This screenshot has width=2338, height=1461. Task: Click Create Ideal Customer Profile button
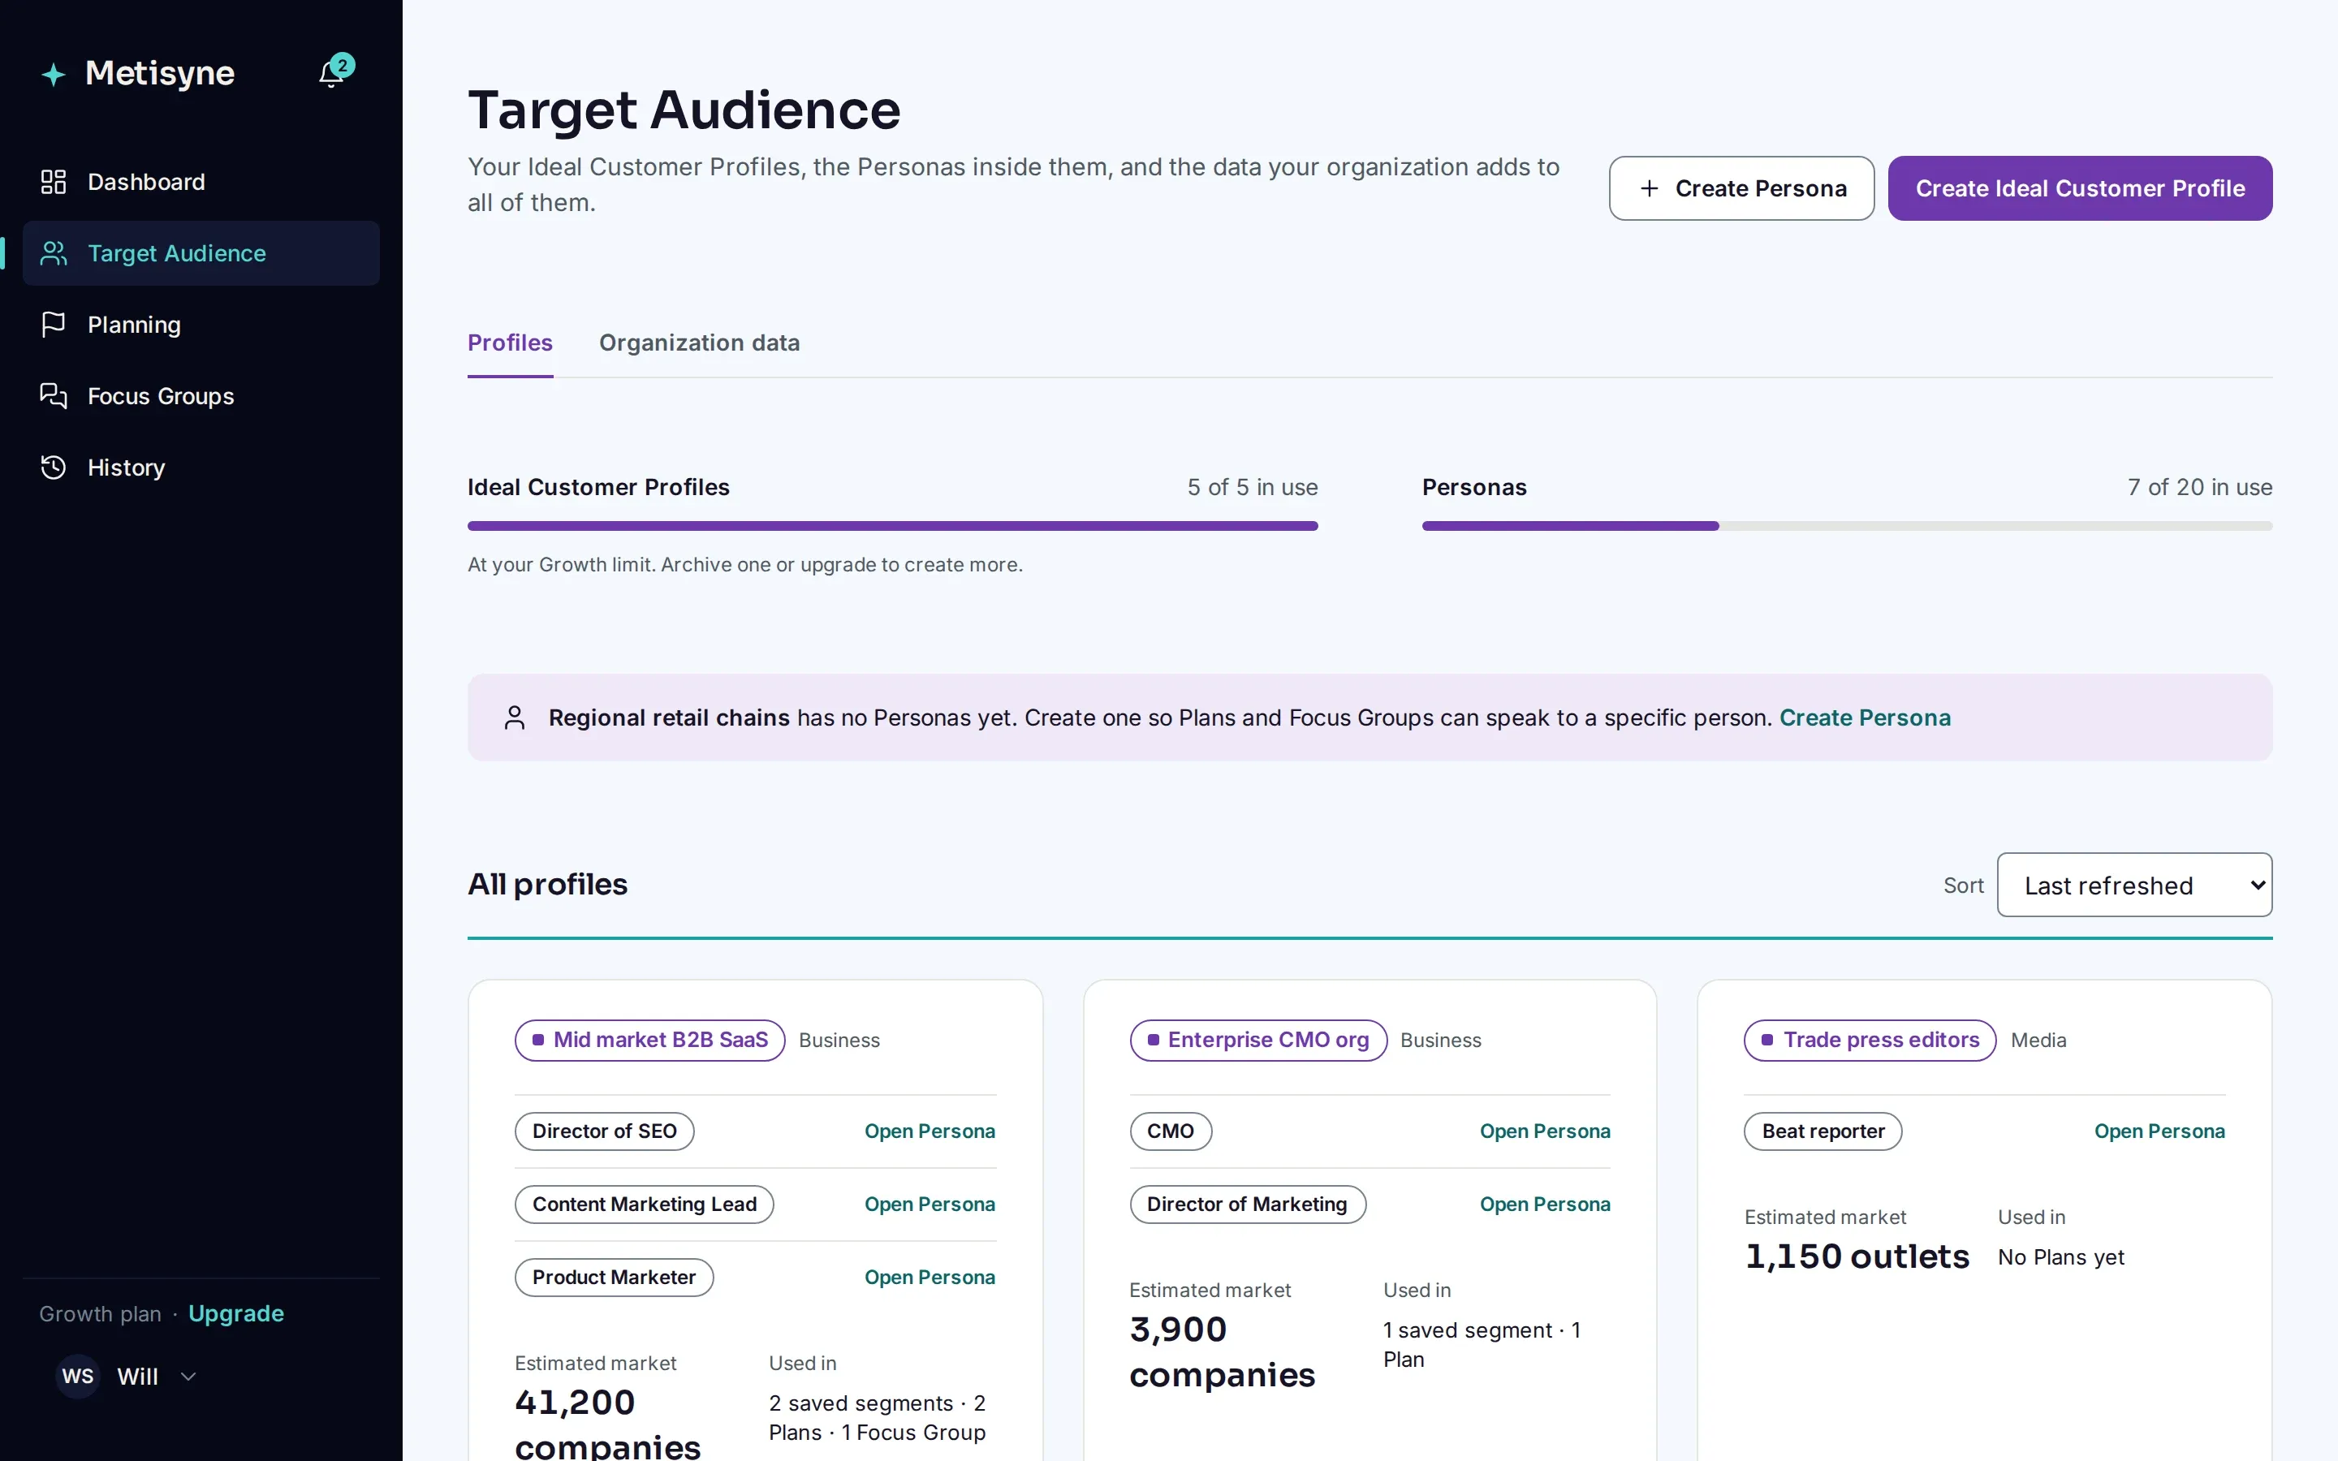tap(2080, 188)
